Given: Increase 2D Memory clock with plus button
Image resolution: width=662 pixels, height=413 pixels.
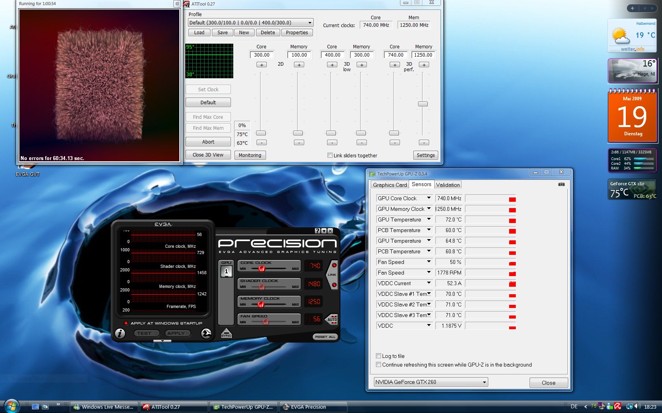Looking at the screenshot, I should click(299, 65).
